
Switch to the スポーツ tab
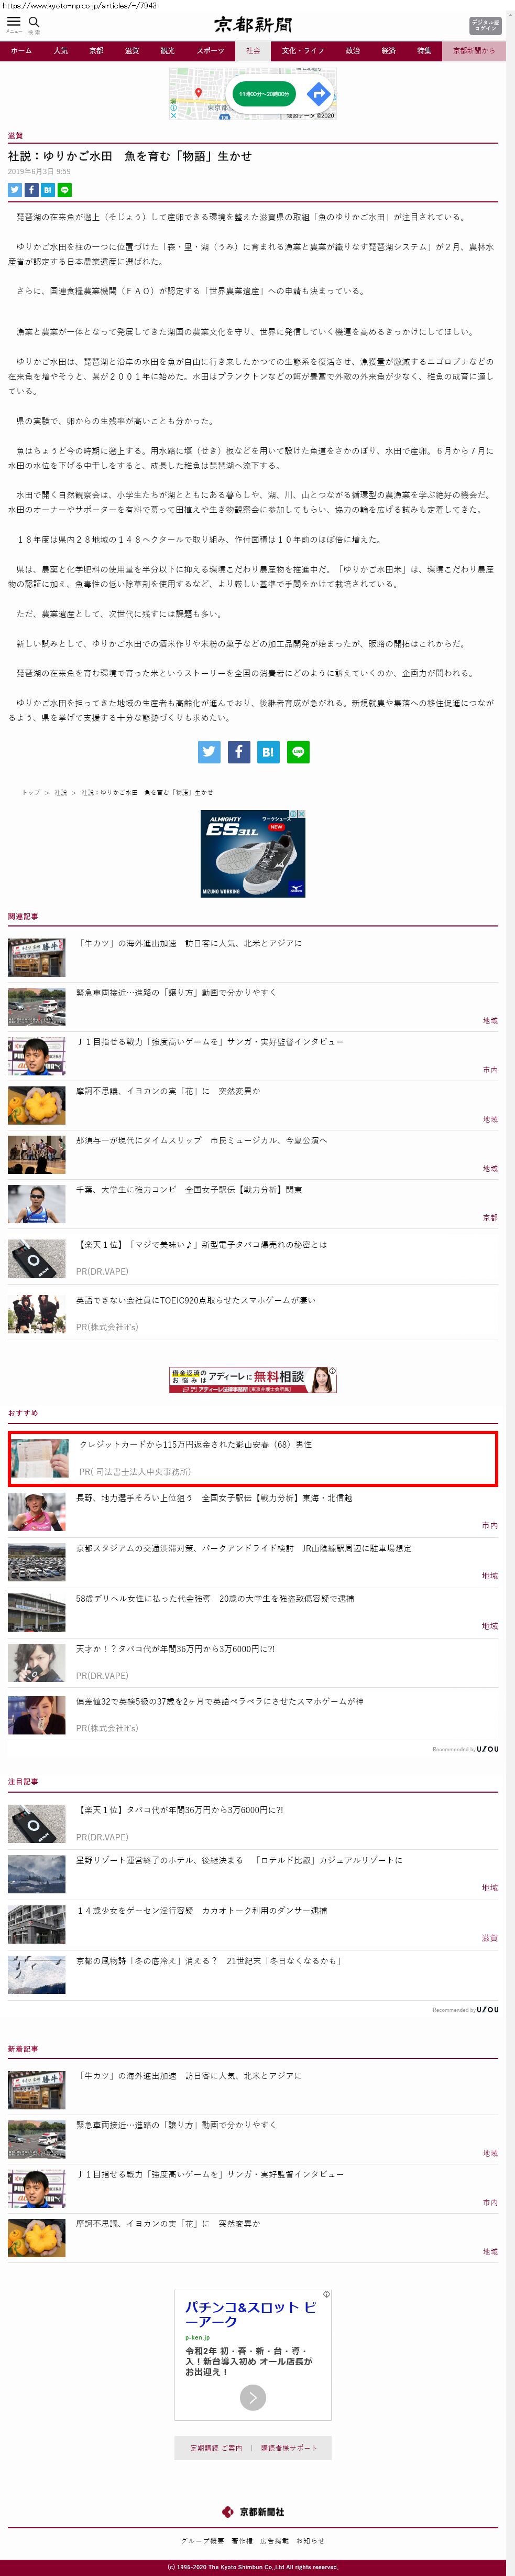[210, 51]
